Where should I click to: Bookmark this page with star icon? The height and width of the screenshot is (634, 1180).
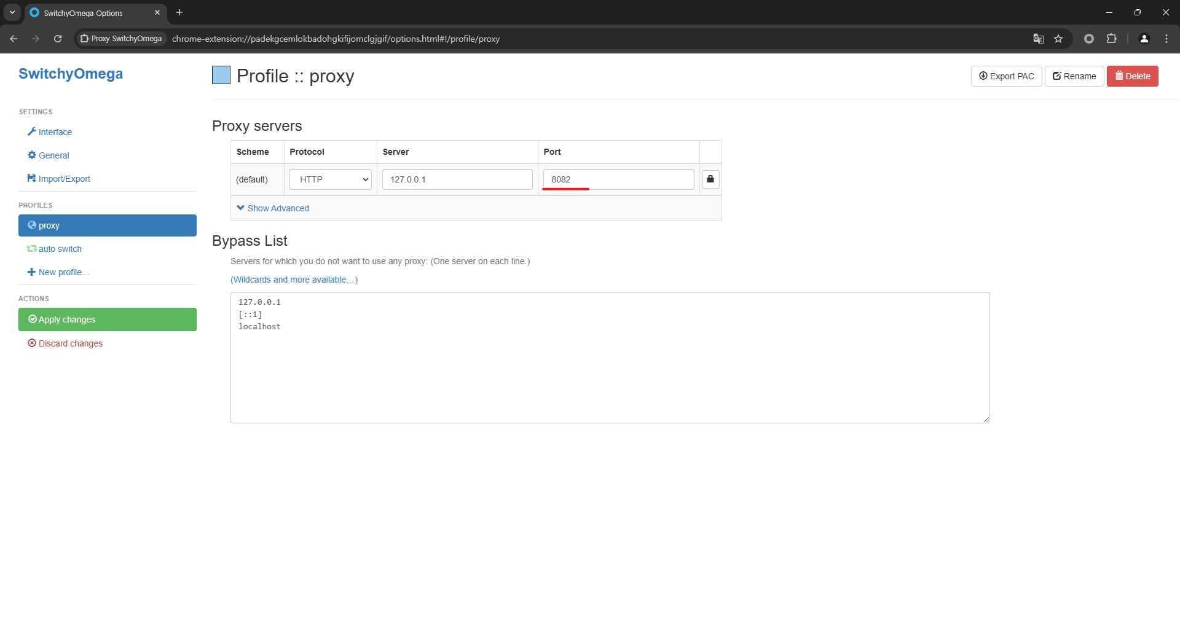1058,39
